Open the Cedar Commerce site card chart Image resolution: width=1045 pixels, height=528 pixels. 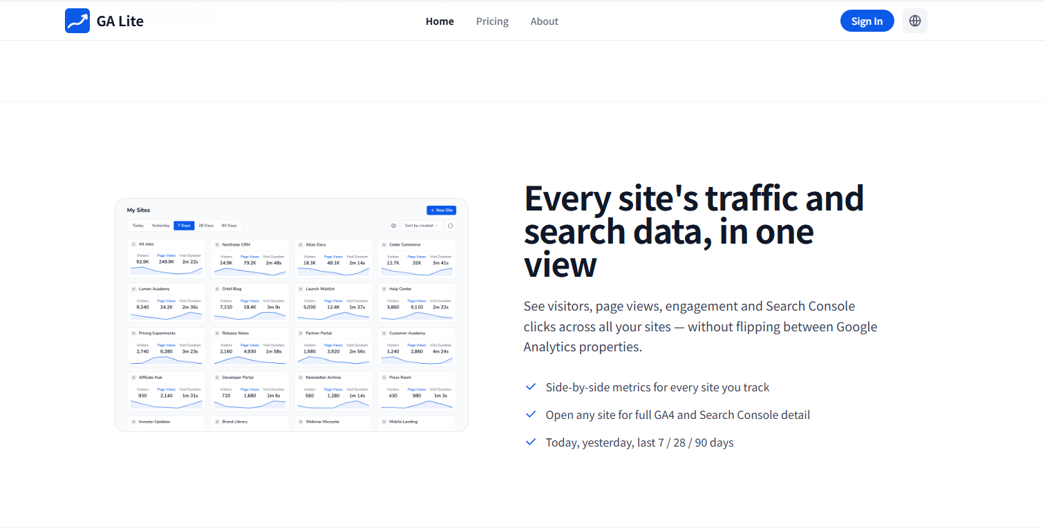tap(417, 271)
